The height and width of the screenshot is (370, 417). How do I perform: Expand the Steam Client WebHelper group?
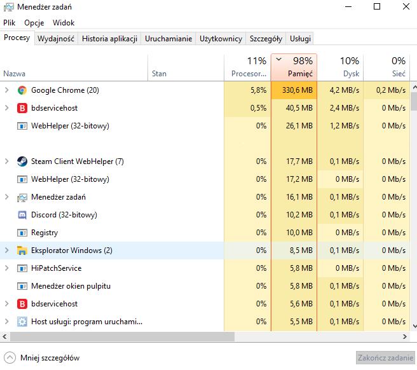click(x=7, y=161)
